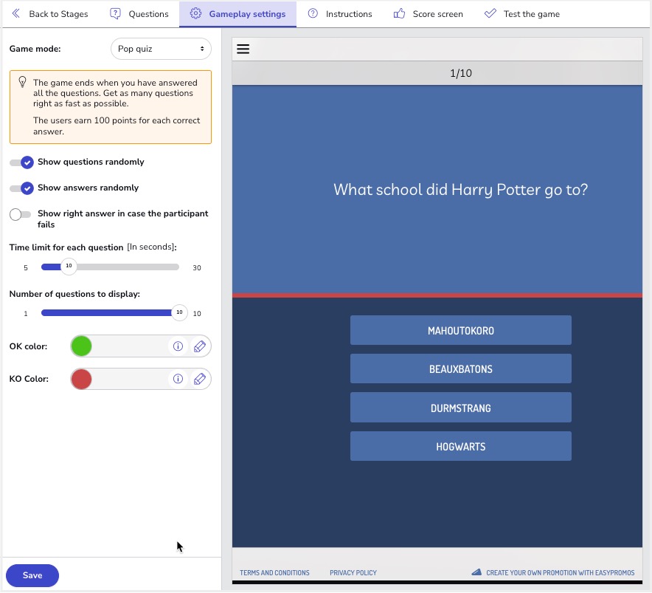Click the Gameplay settings gear icon

coord(195,14)
